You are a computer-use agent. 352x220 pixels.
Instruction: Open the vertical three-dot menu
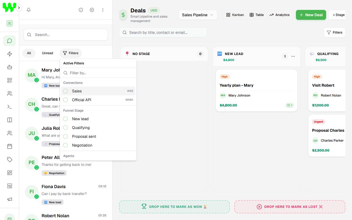(x=103, y=10)
